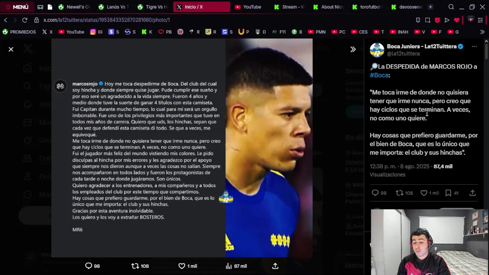Open the PROMIEDOS bookmark

(19, 32)
